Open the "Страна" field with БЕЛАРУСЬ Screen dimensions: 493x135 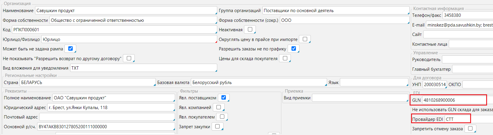click(x=87, y=83)
